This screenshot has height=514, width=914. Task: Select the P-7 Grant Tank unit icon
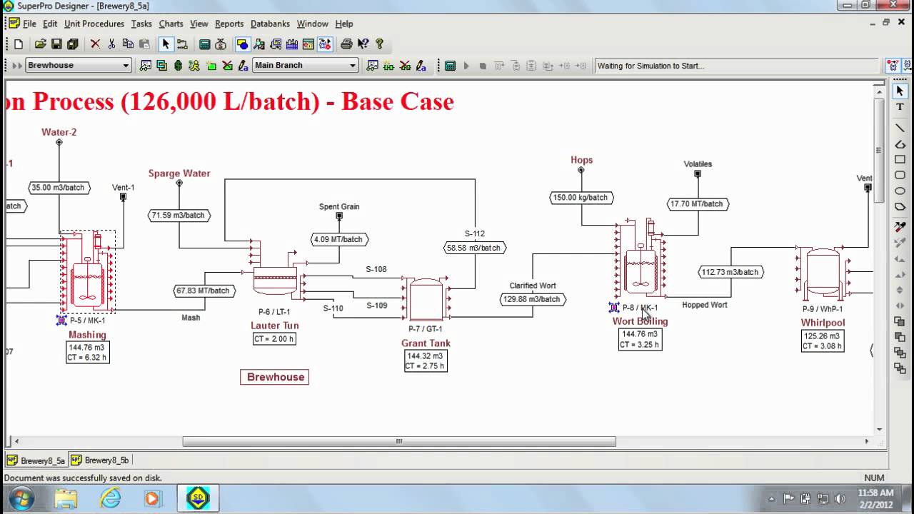[x=426, y=300]
